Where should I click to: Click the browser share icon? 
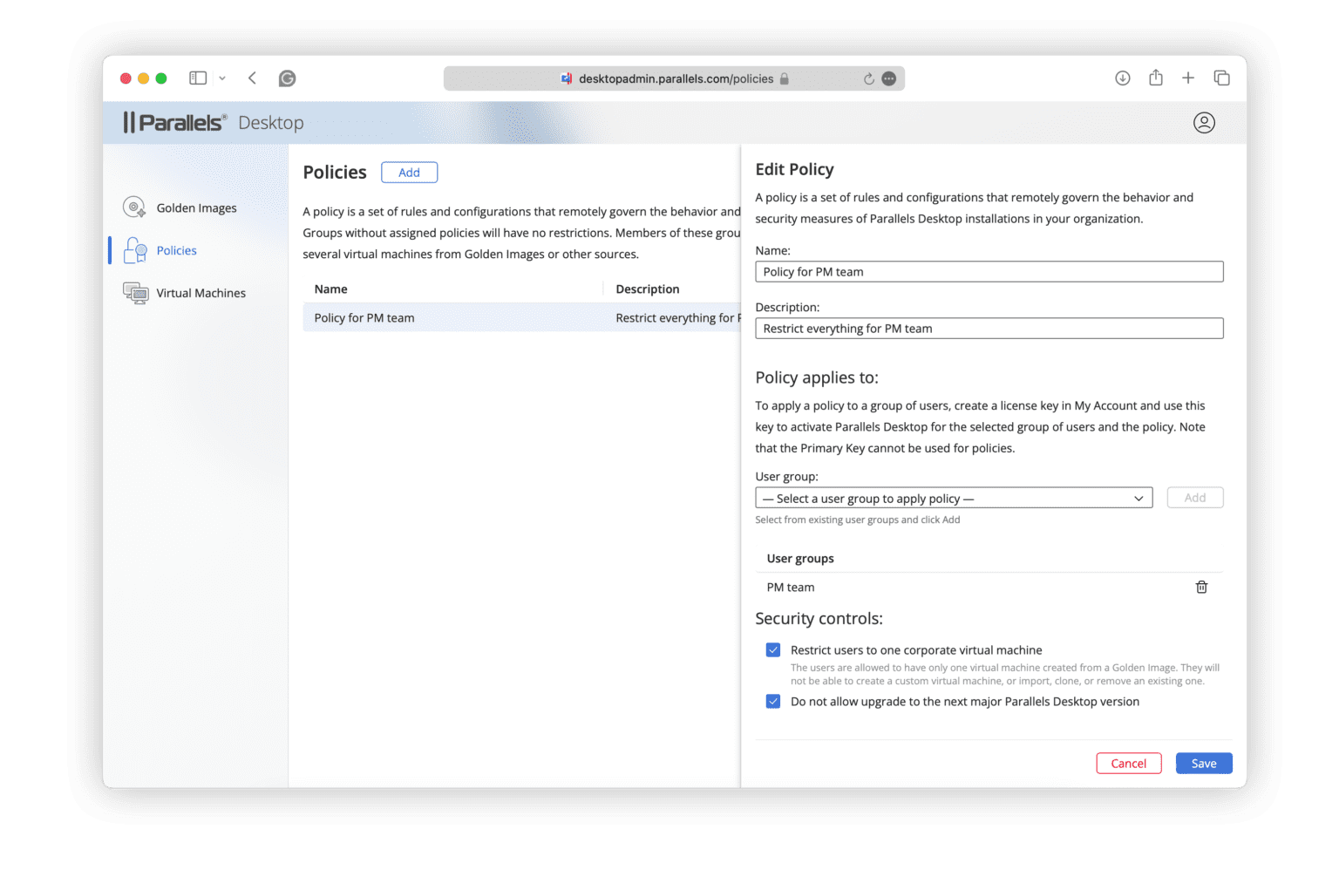point(1155,78)
